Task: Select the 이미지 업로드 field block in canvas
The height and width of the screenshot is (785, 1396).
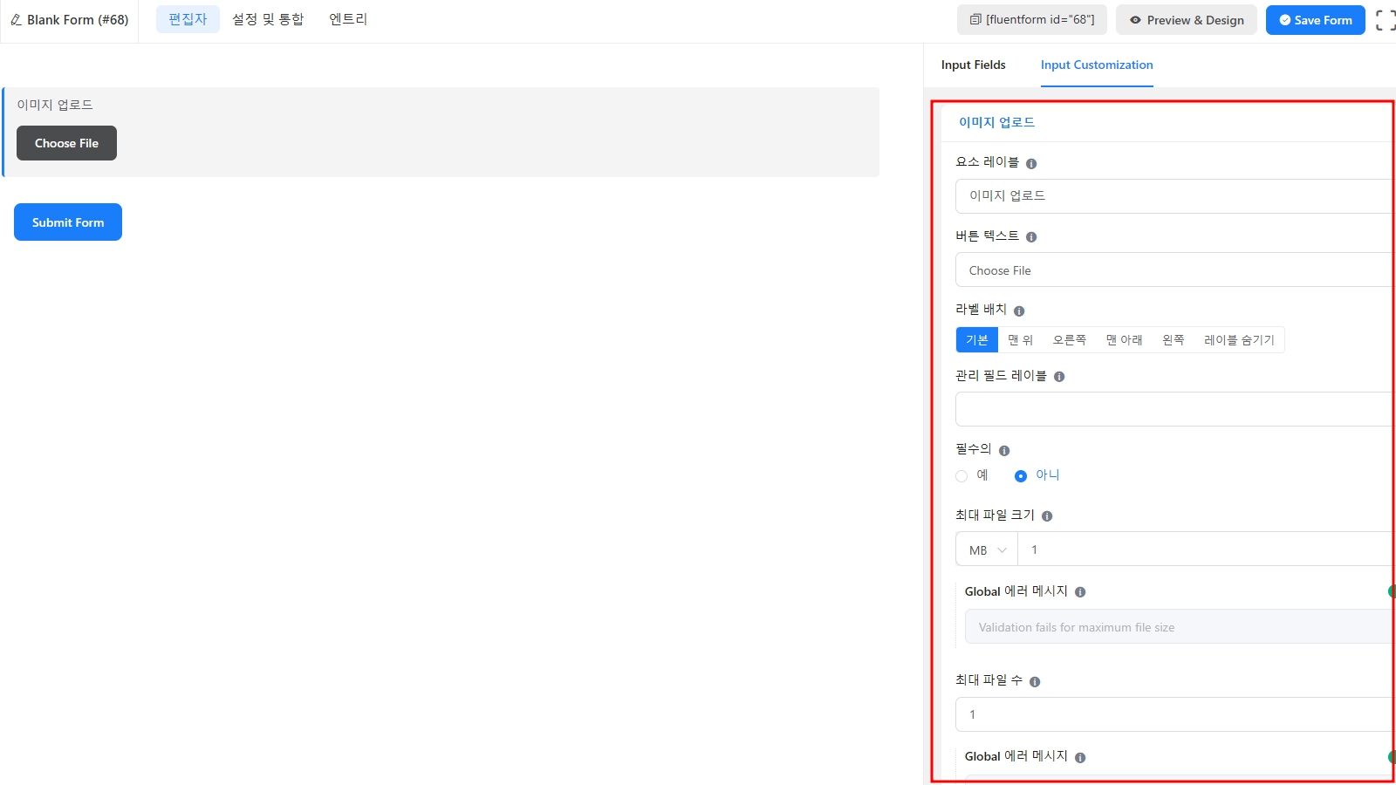Action: click(x=441, y=133)
